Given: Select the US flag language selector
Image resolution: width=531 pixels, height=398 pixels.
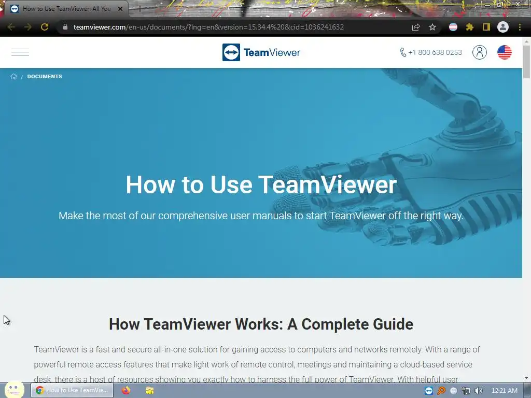Looking at the screenshot, I should click(x=504, y=52).
